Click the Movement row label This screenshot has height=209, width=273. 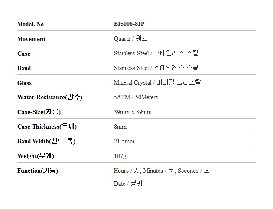point(31,39)
